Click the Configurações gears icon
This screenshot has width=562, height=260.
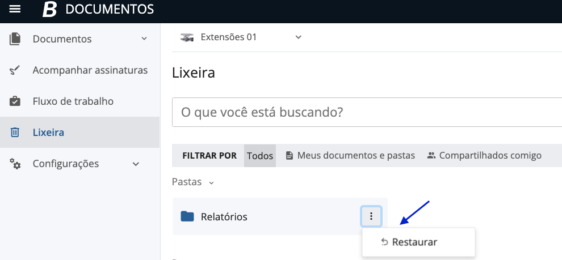click(15, 164)
